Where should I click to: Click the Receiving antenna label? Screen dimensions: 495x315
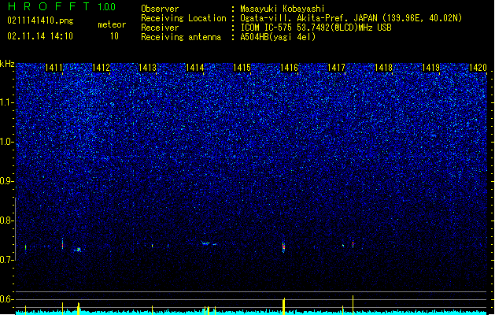click(181, 37)
